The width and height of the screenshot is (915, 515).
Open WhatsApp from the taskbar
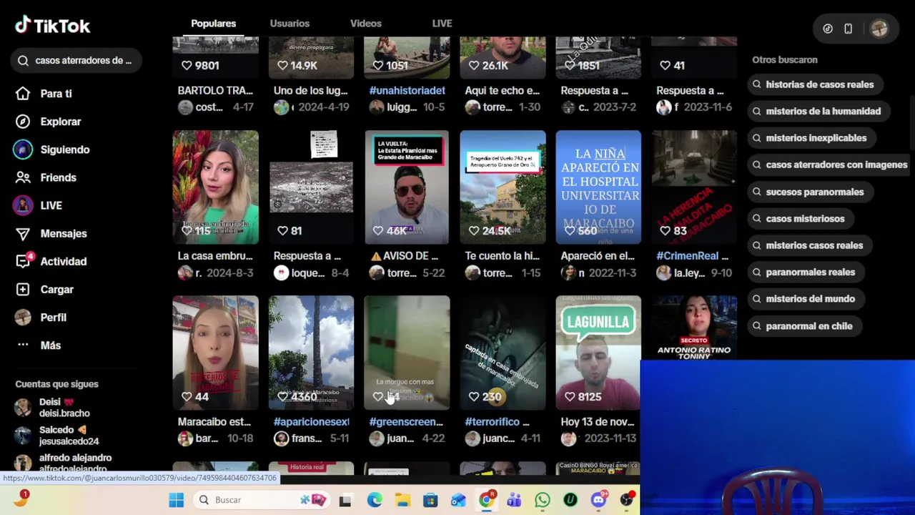[x=543, y=500]
